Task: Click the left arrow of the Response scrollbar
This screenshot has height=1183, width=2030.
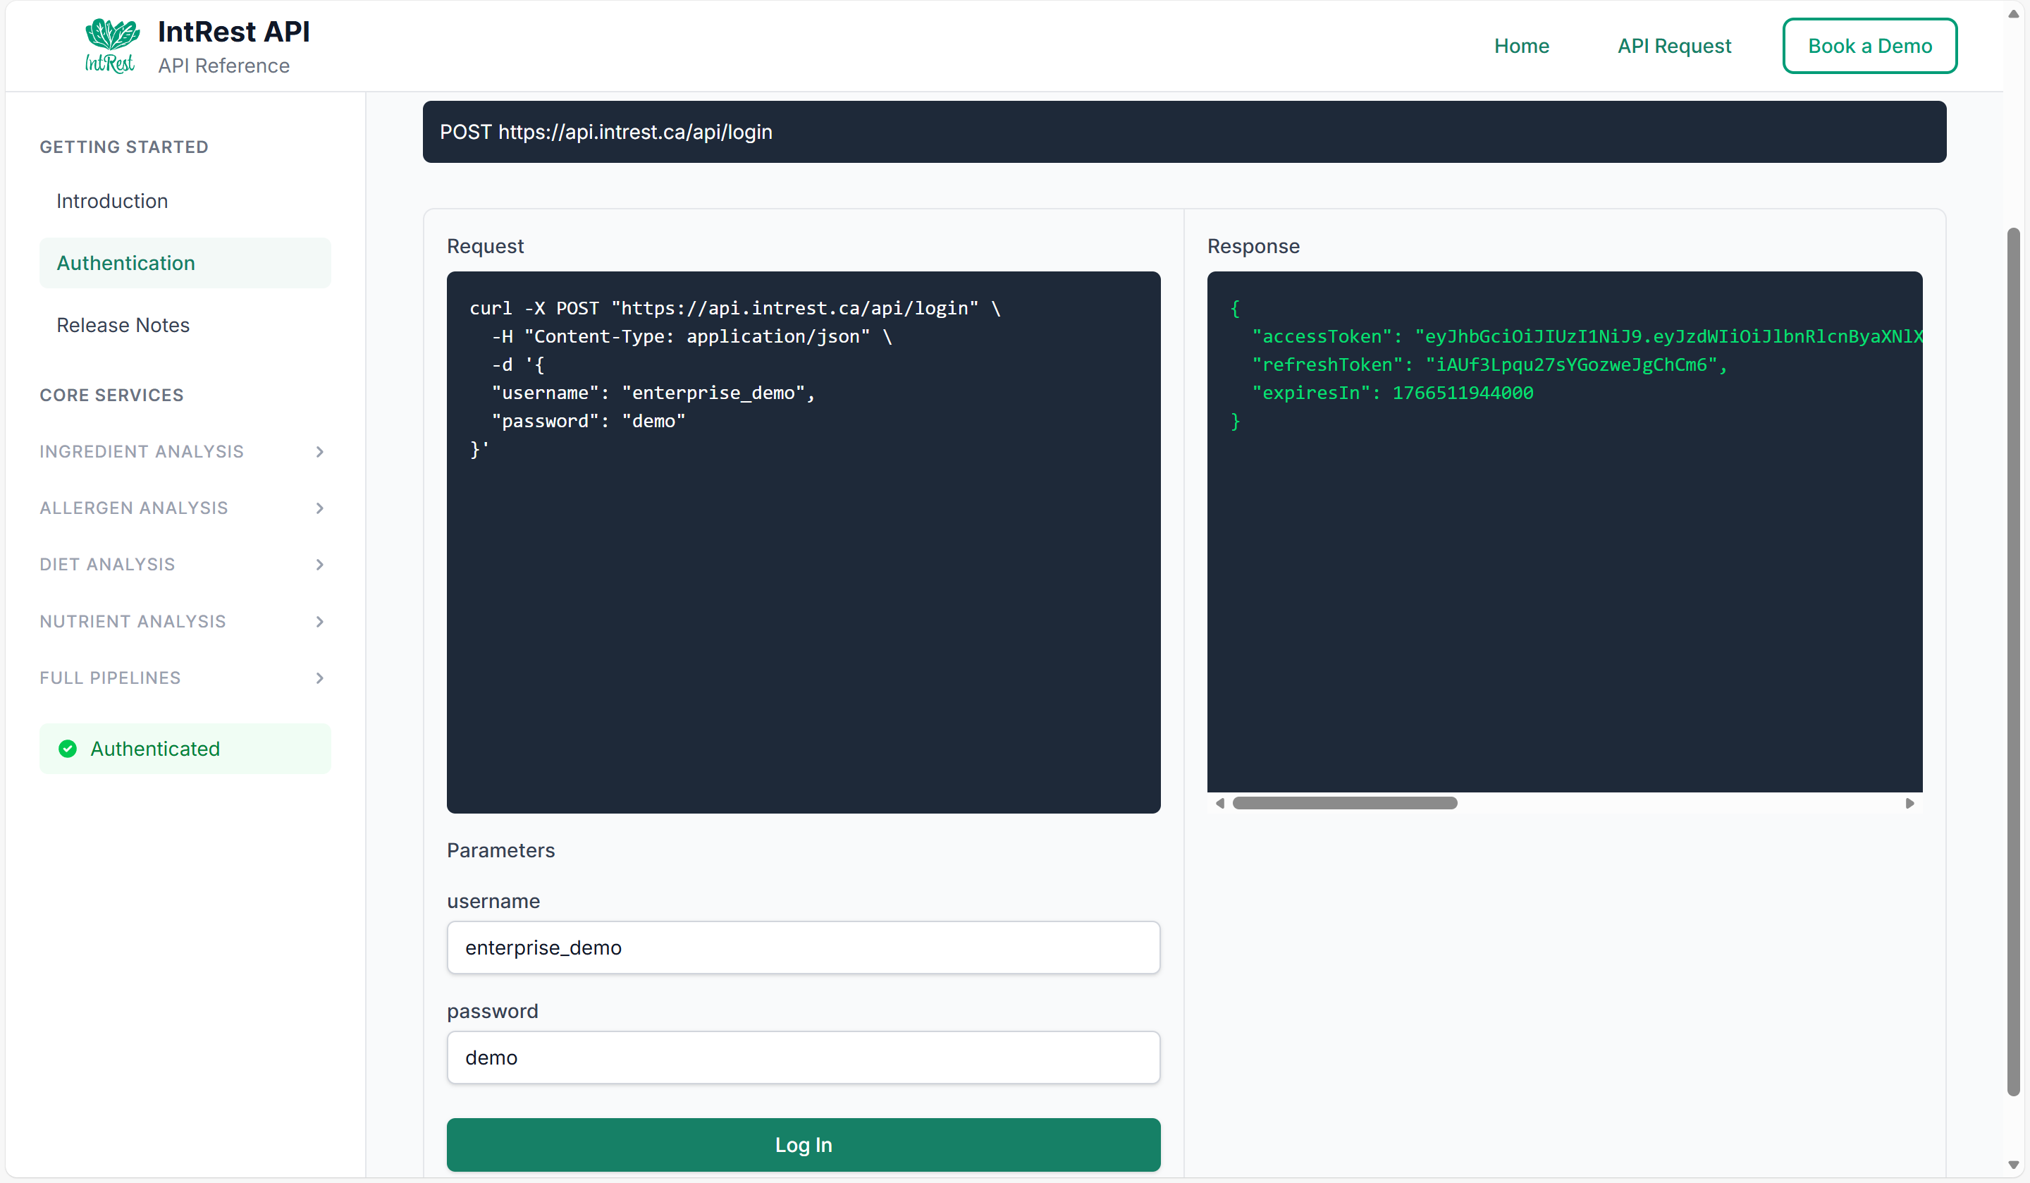Action: click(1219, 802)
